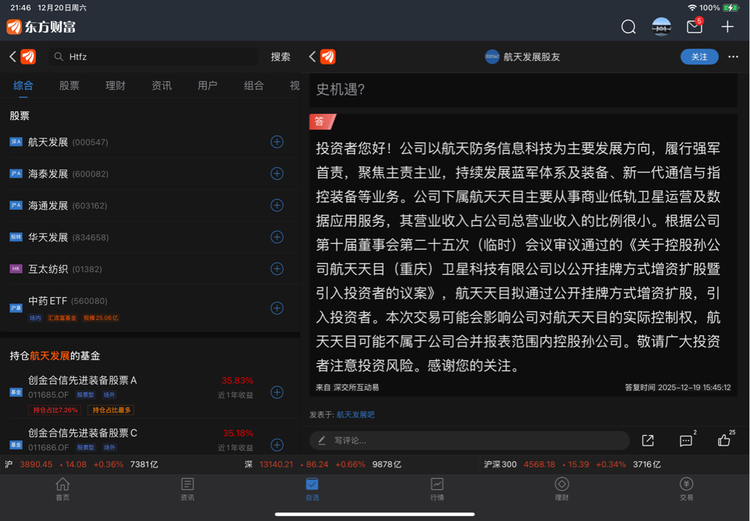
Task: Open the 创金合信先进装备股票A fund name
Action: [x=82, y=380]
